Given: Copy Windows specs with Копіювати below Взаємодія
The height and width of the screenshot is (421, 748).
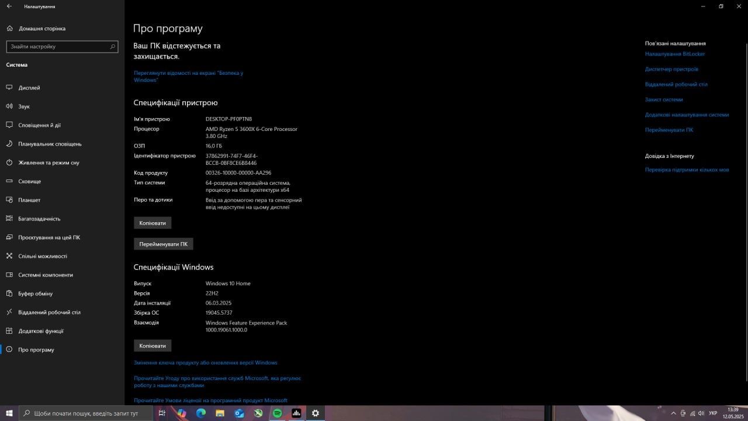Looking at the screenshot, I should click(153, 346).
